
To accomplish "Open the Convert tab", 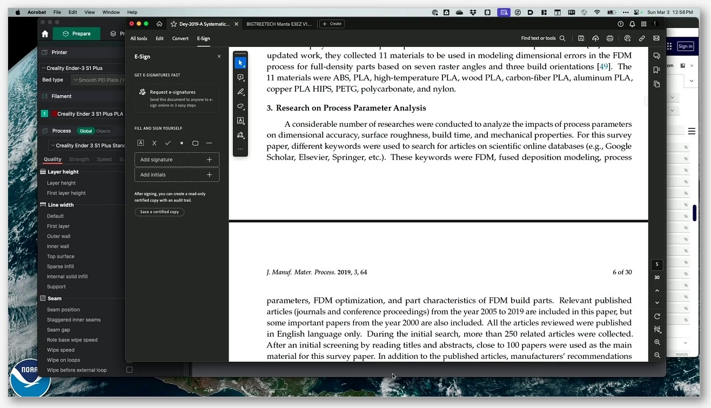I will pyautogui.click(x=180, y=38).
